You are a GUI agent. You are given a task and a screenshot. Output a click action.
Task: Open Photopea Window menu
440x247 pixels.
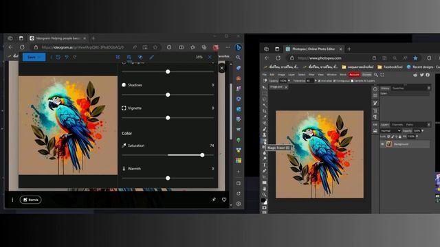click(331, 75)
